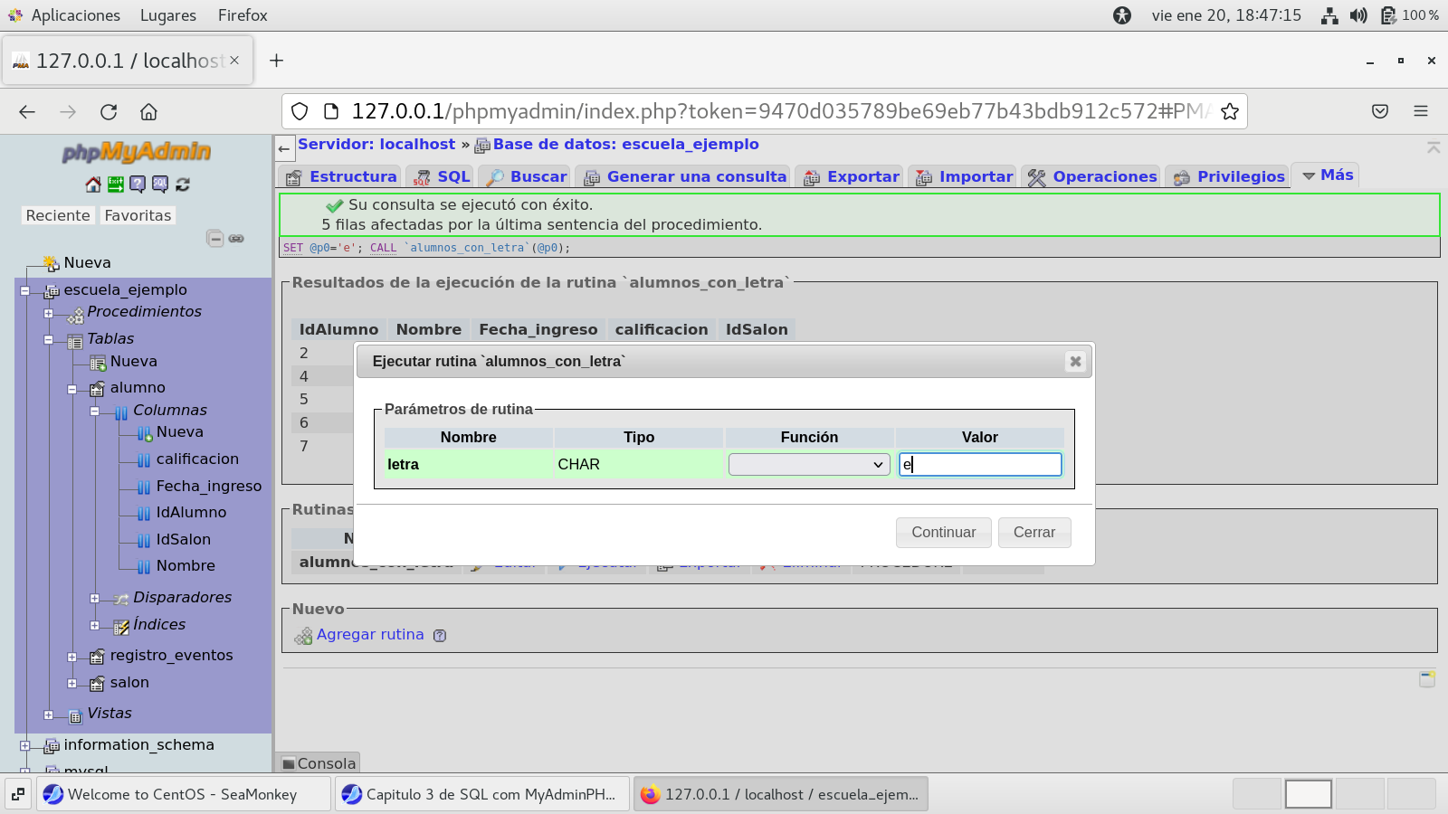Click the phpMyAdmin home icon
This screenshot has width=1448, height=814.
(x=93, y=185)
